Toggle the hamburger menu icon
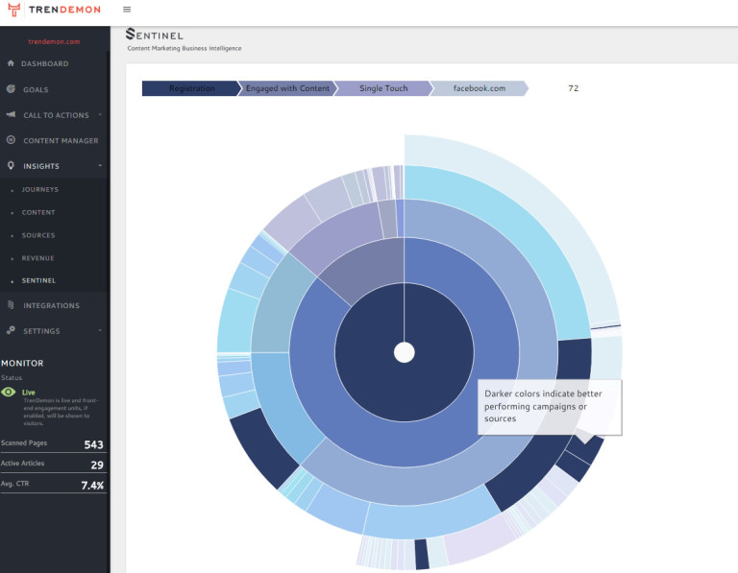Screen dimensions: 738x573 [x=127, y=10]
